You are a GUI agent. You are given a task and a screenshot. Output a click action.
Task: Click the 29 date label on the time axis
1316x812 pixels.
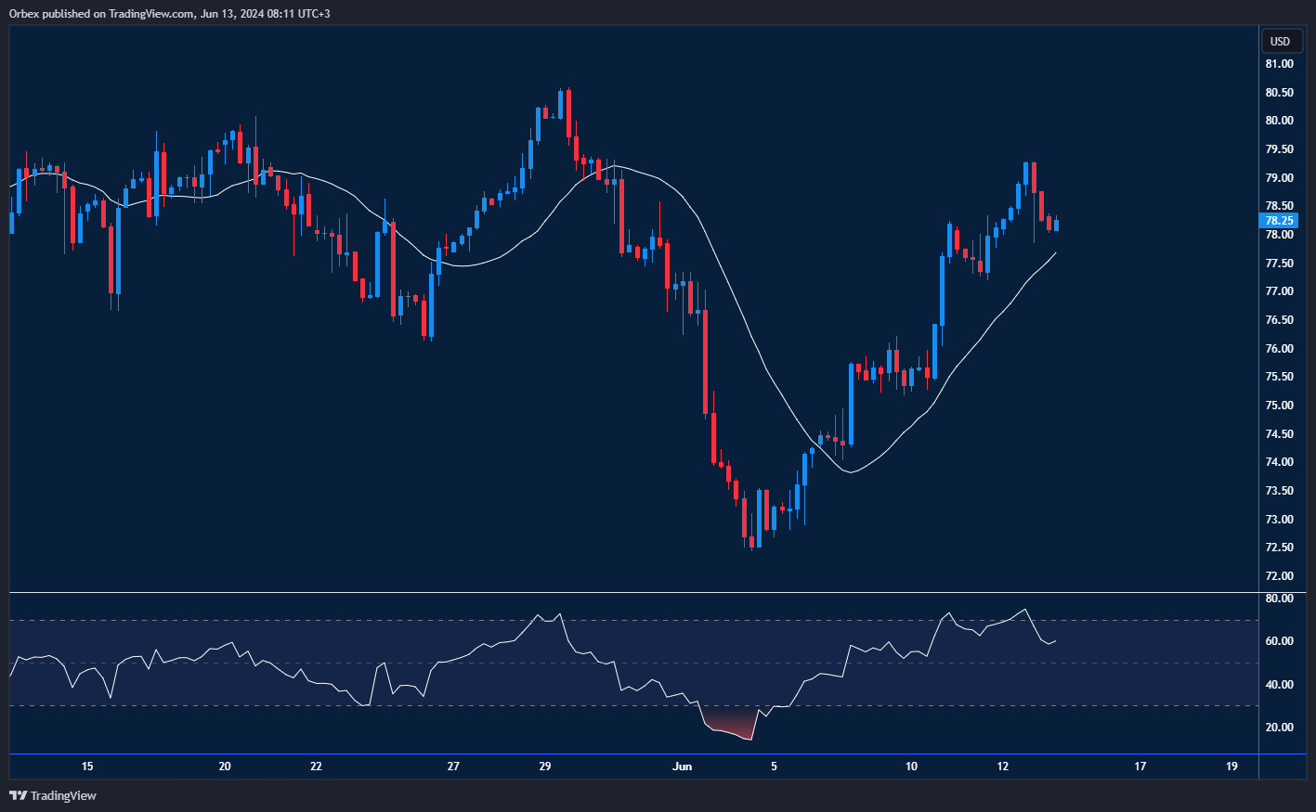click(545, 767)
